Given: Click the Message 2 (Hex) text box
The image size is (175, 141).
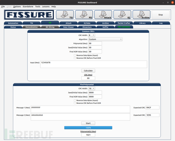Looking at the screenshot, I should (x=80, y=117).
